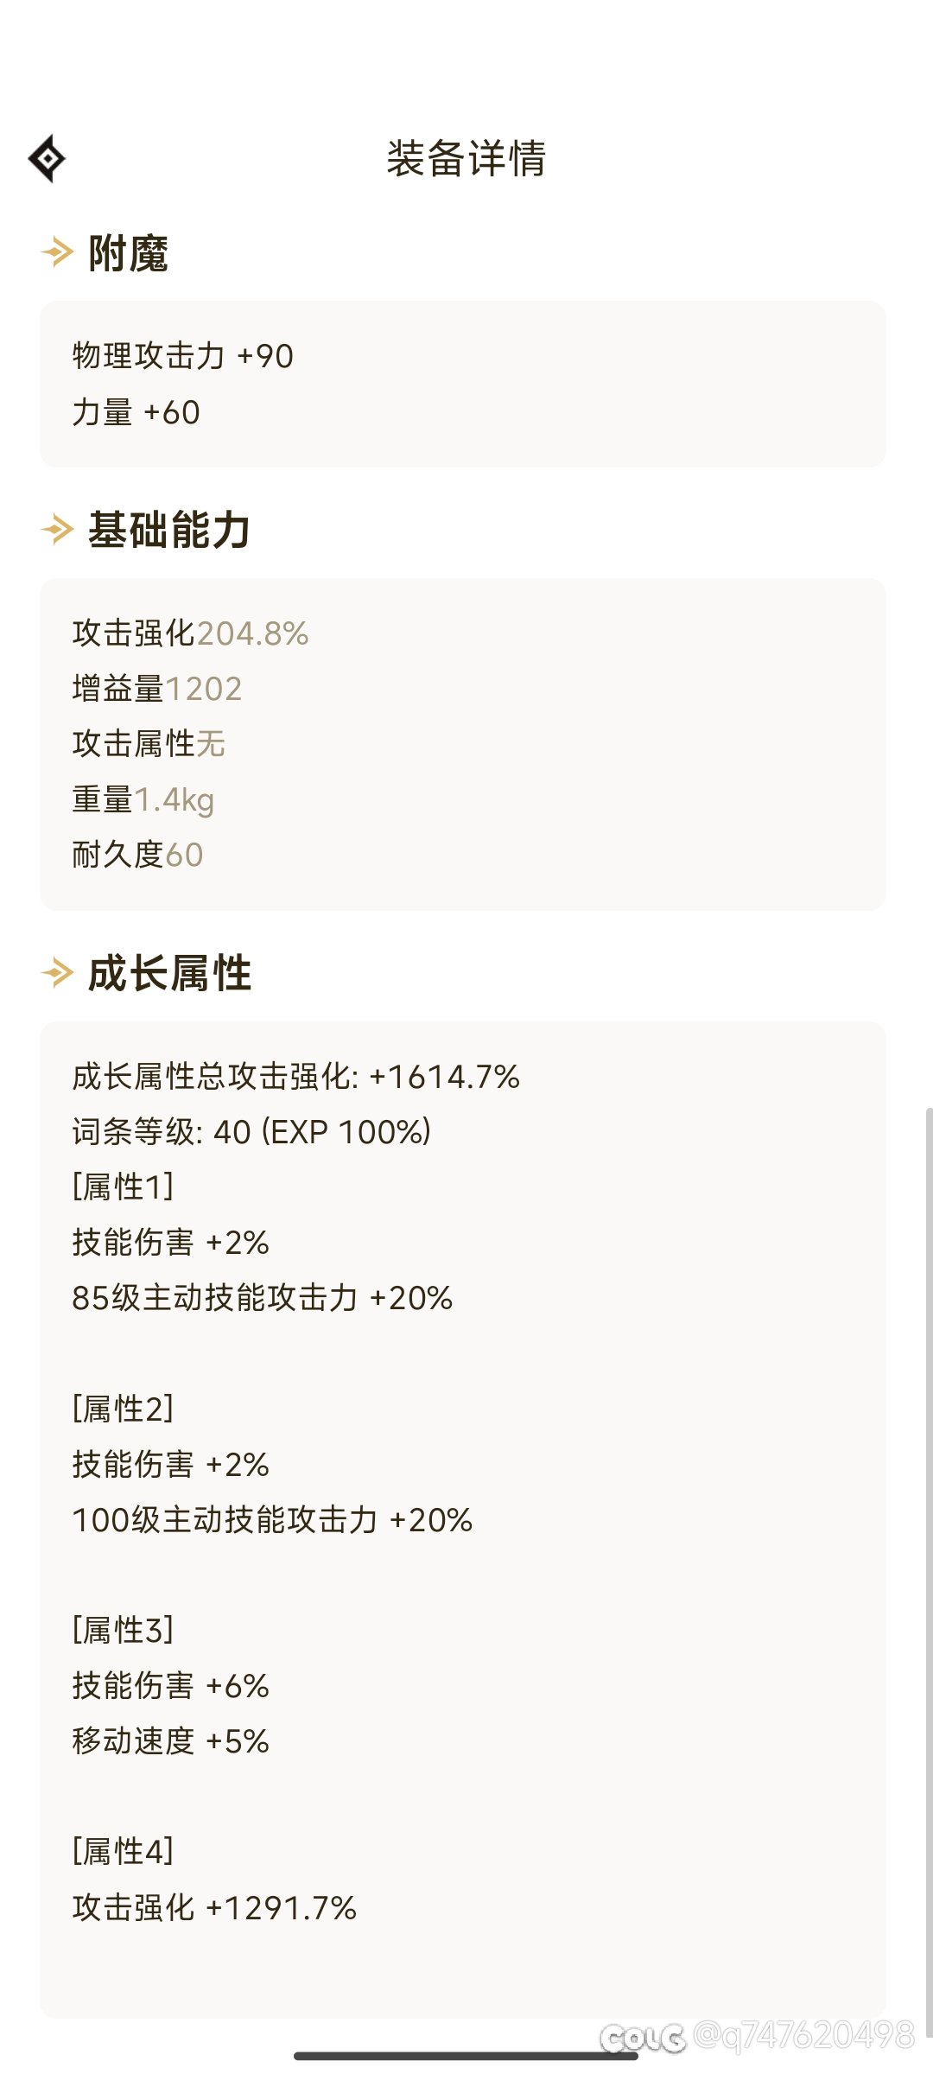
Task: Tap the COLG watermark logo
Action: point(643,2039)
